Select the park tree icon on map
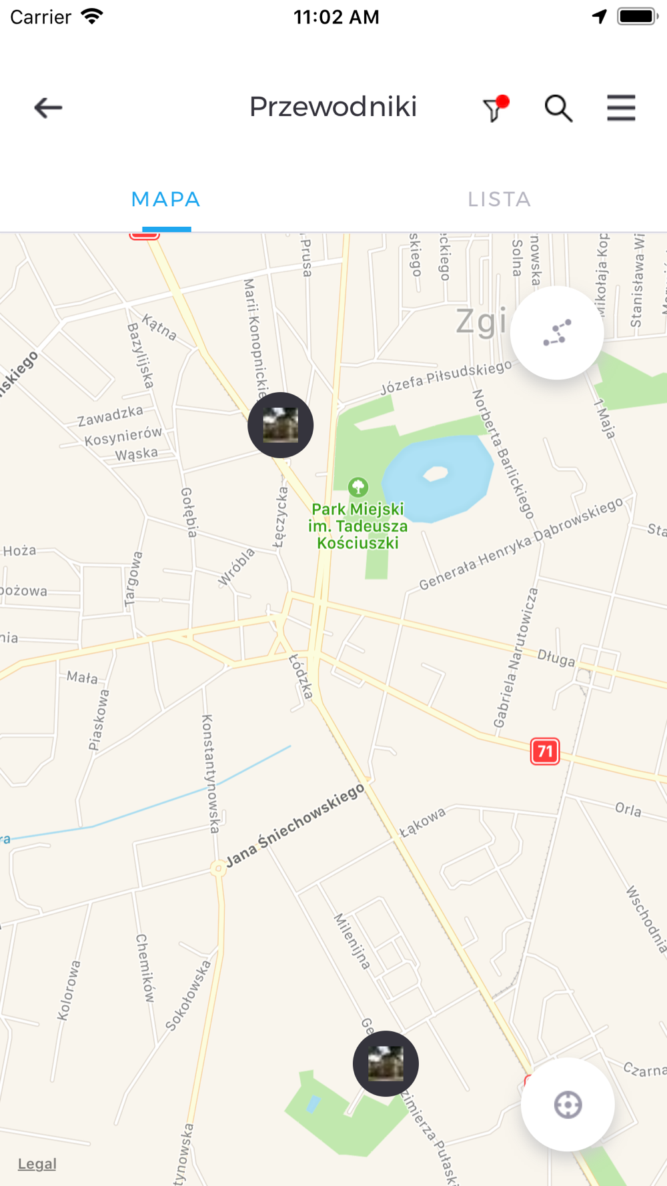The image size is (667, 1186). click(x=358, y=487)
